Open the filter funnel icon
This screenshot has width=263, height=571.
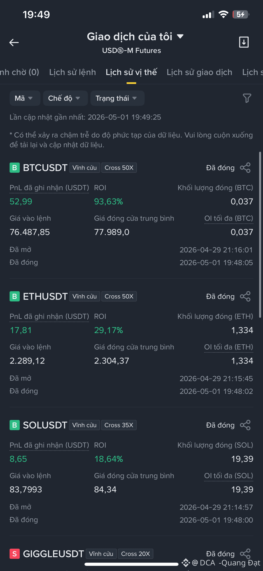point(247,98)
